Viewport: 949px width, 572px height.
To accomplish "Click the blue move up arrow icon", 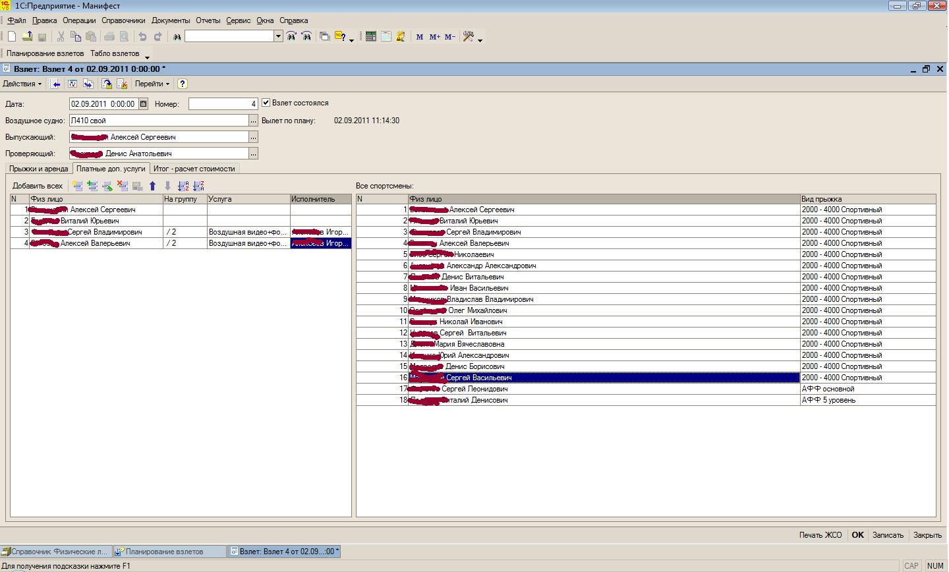I will pyautogui.click(x=153, y=186).
